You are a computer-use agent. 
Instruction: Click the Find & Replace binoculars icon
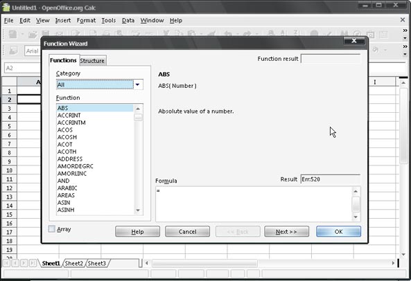coord(344,34)
